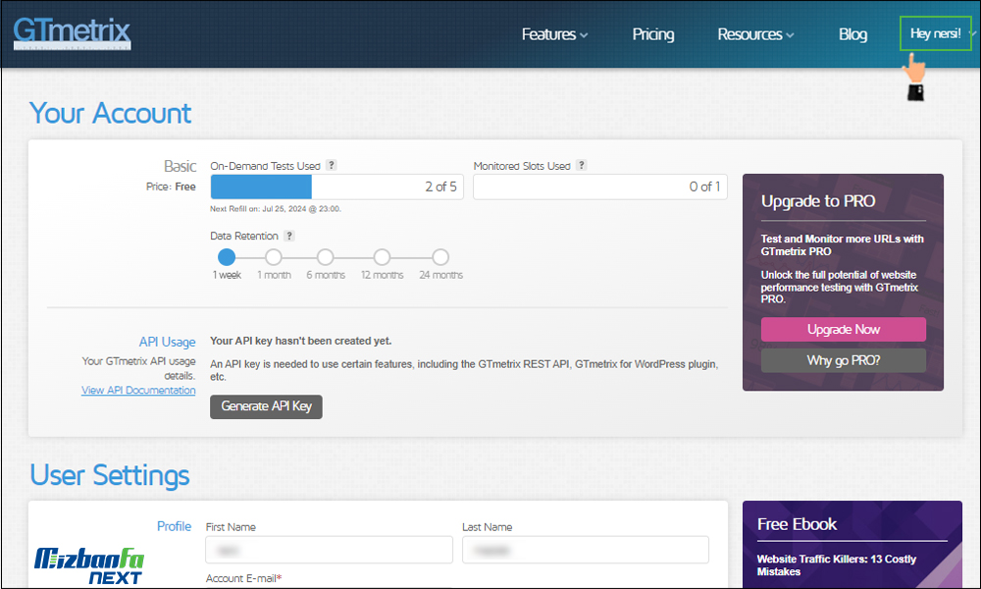The width and height of the screenshot is (981, 589).
Task: Click the Upgrade Now button
Action: click(844, 329)
